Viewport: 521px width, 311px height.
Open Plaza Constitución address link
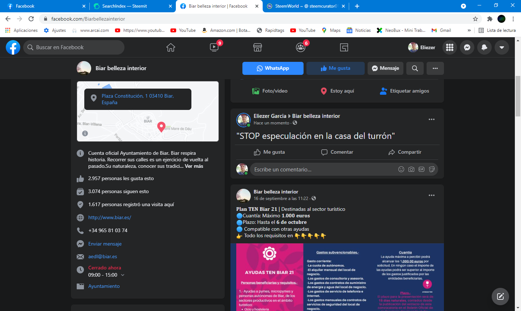tap(138, 99)
